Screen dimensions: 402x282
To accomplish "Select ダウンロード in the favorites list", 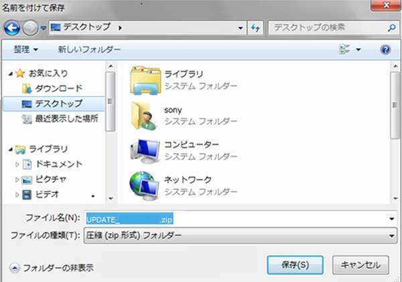I will [59, 89].
